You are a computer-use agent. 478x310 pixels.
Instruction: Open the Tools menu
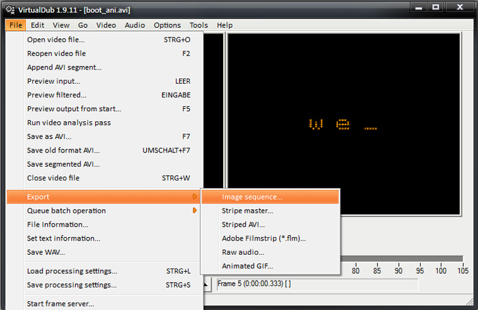[x=199, y=25]
